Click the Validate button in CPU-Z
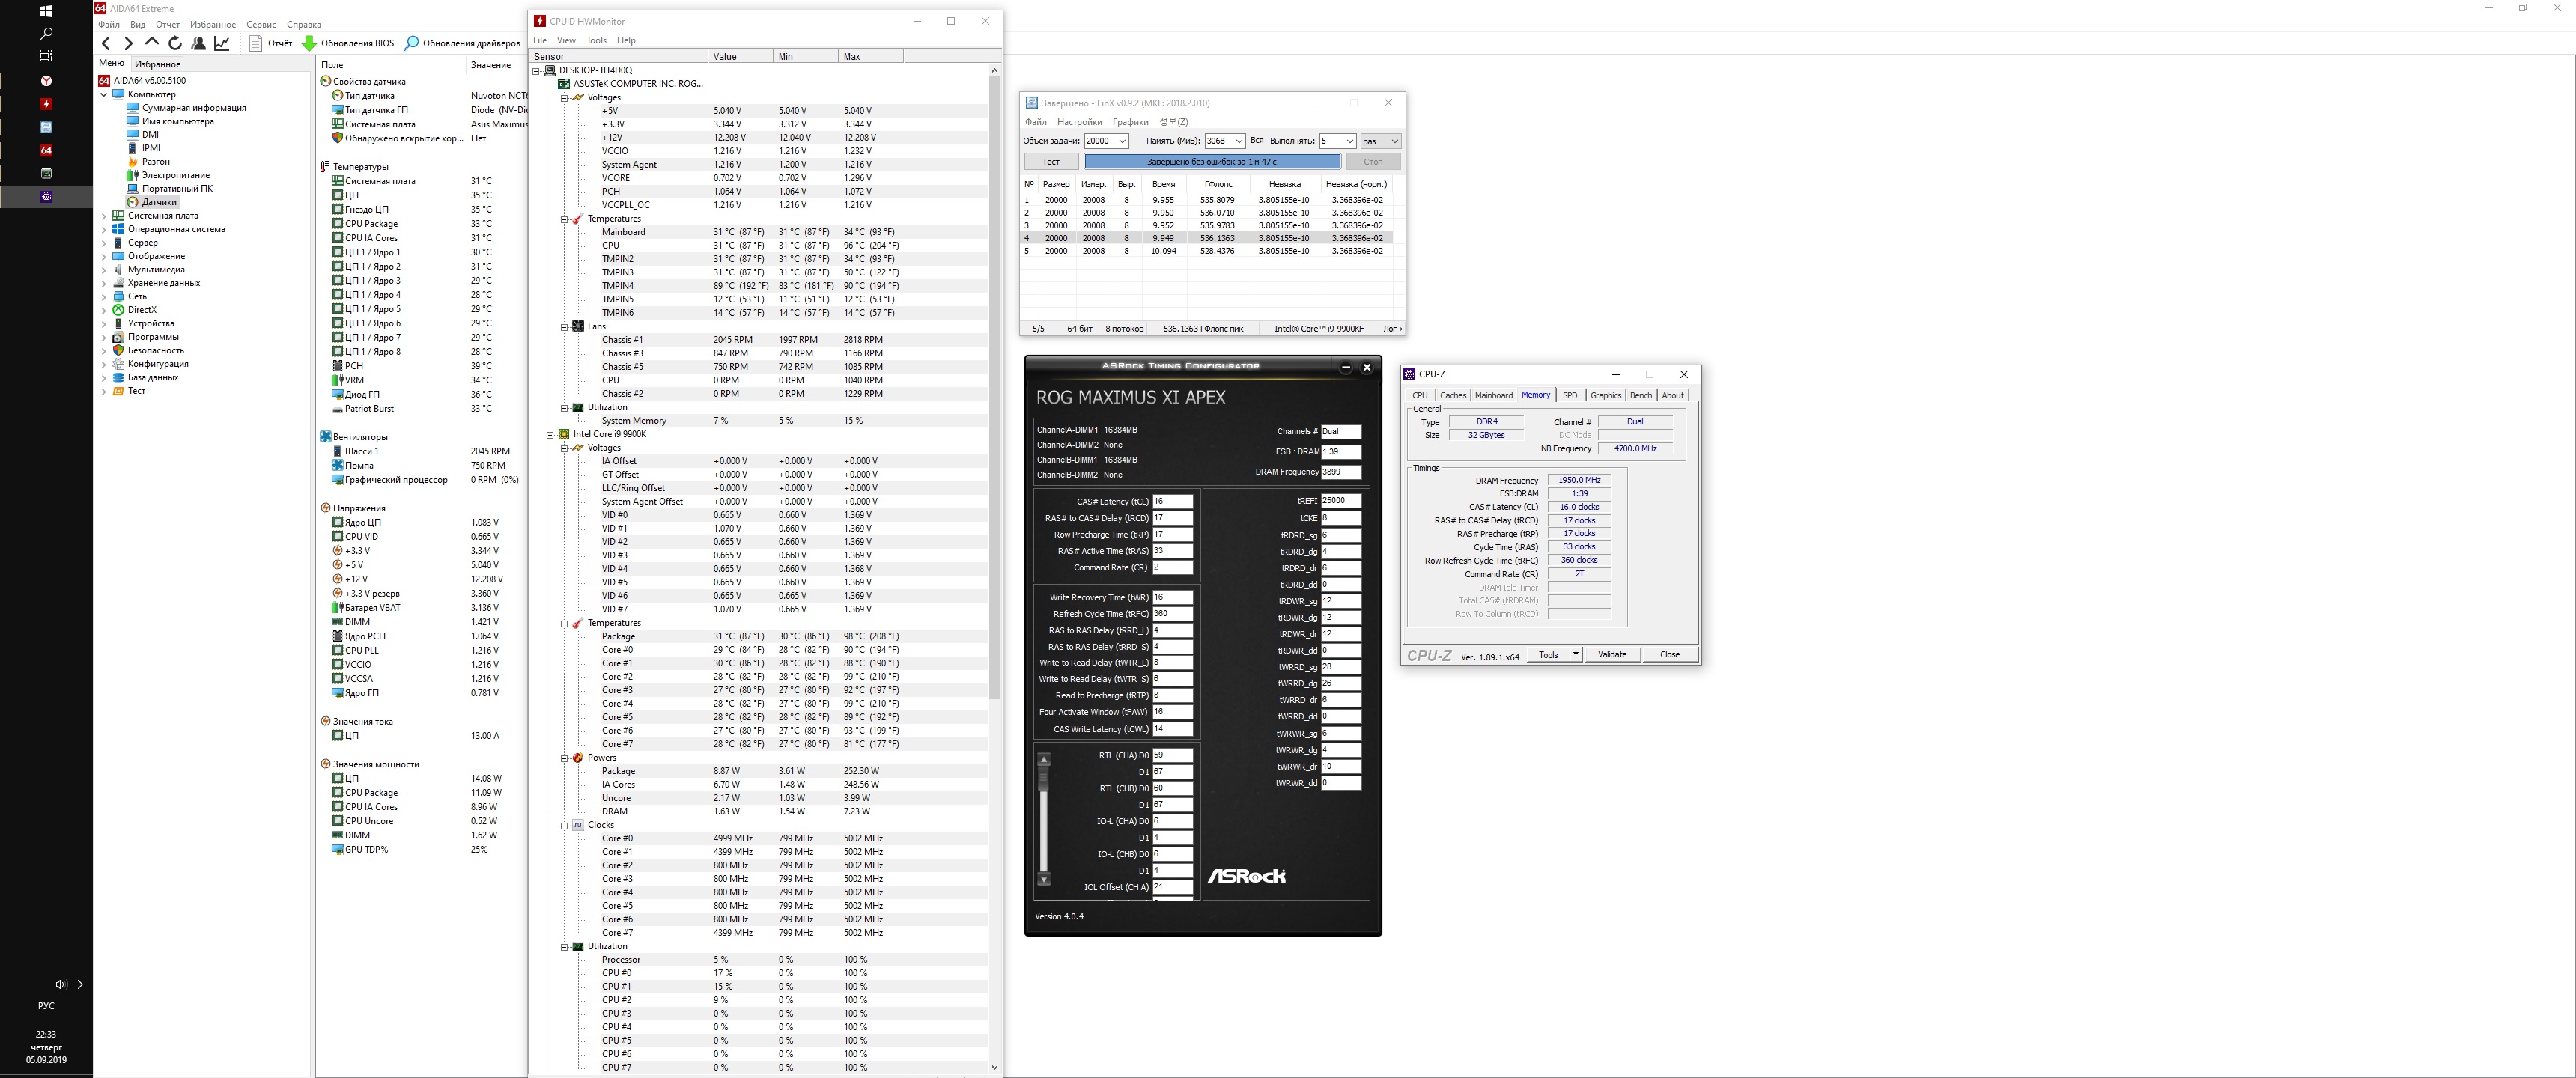2576x1078 pixels. pos(1611,655)
